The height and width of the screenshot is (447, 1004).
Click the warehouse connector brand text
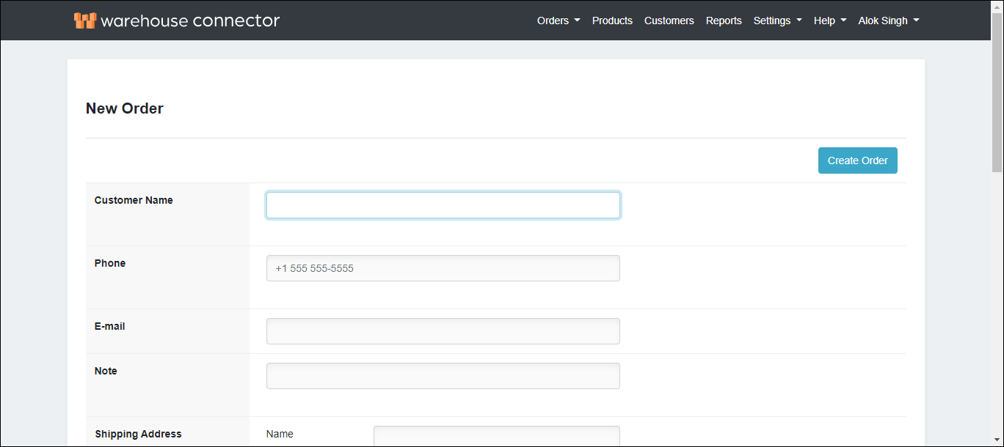click(x=188, y=21)
